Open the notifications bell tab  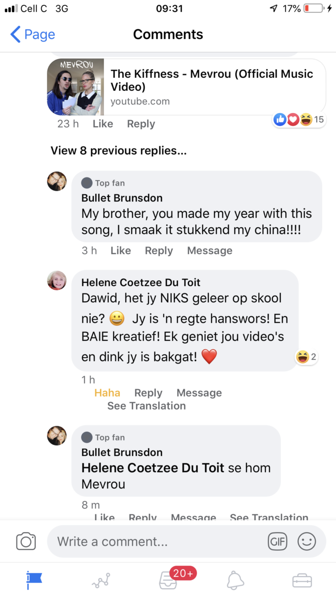235,580
